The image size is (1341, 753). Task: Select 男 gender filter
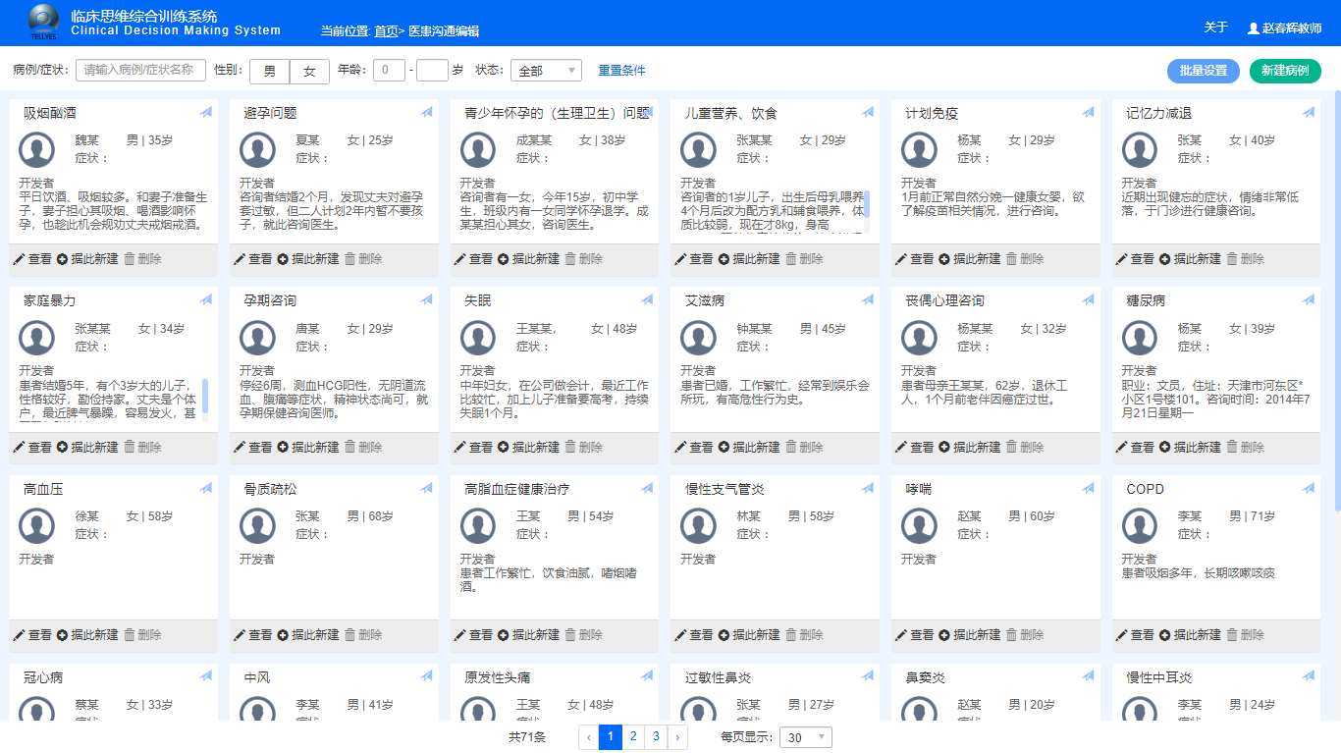(x=270, y=71)
